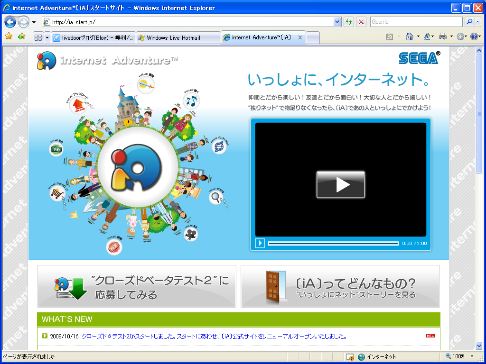This screenshot has height=364, width=486.
Task: Apply for Closed Beta Test 2 banner
Action: [x=137, y=286]
